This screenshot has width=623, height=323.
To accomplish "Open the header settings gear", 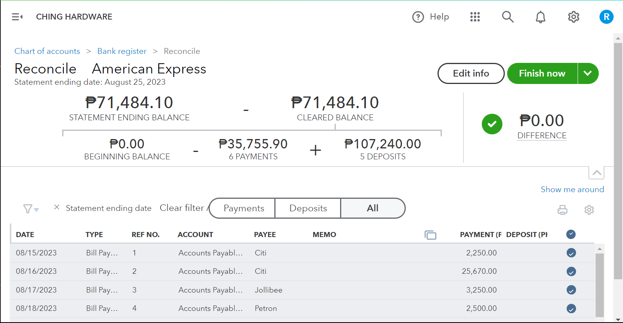I will click(573, 17).
